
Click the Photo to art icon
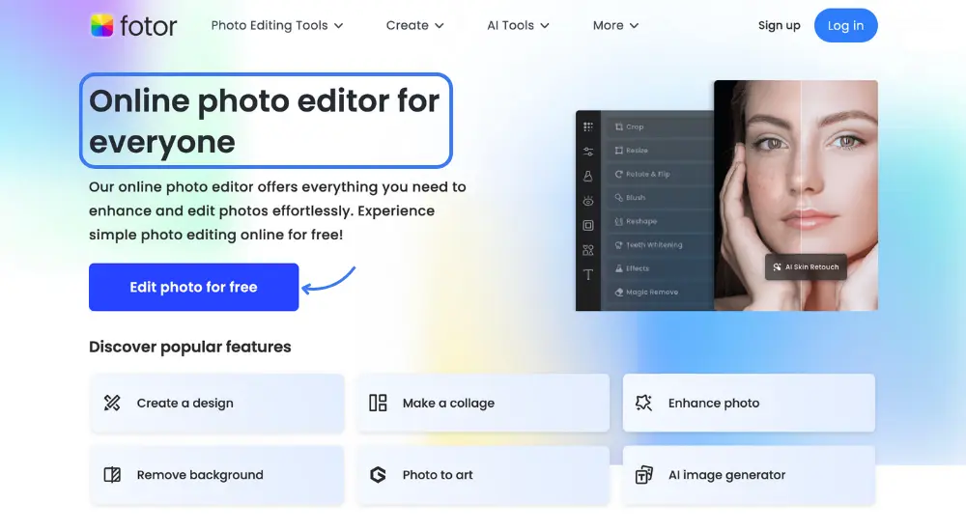coord(378,475)
